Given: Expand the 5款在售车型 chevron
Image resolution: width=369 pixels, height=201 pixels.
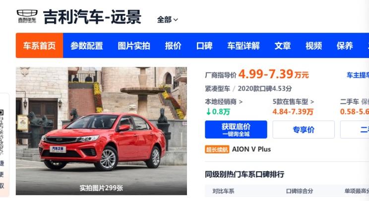Looking at the screenshot, I should click(312, 102).
